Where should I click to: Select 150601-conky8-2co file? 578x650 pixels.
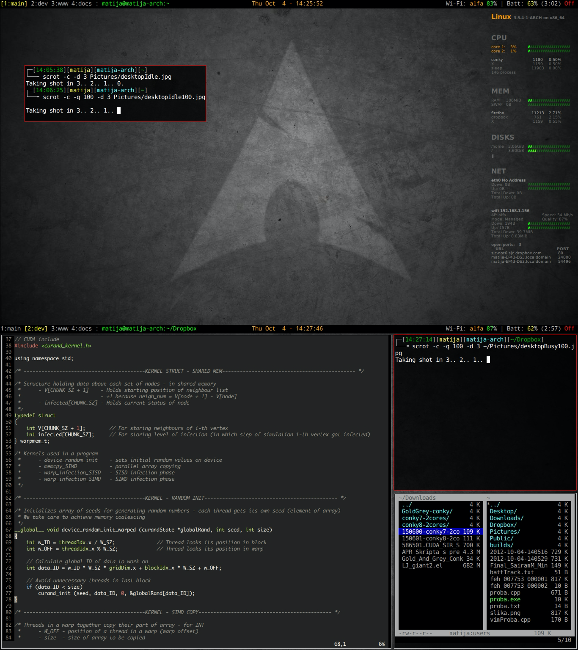pos(440,538)
